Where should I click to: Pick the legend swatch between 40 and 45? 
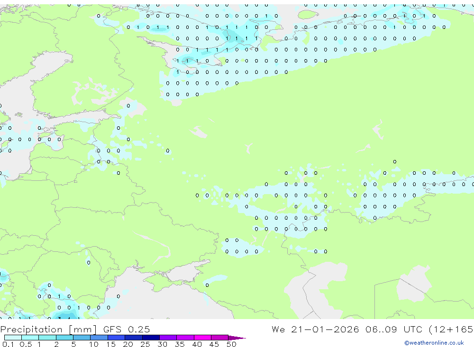tap(202, 338)
